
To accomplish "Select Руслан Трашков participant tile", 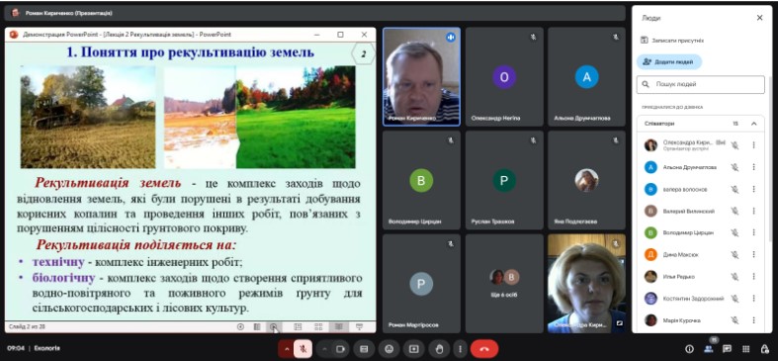I will (504, 180).
